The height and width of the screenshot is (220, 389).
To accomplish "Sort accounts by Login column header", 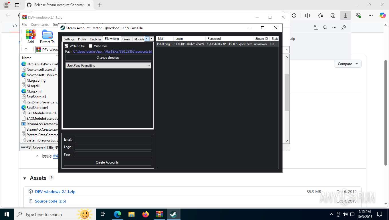I will point(189,39).
